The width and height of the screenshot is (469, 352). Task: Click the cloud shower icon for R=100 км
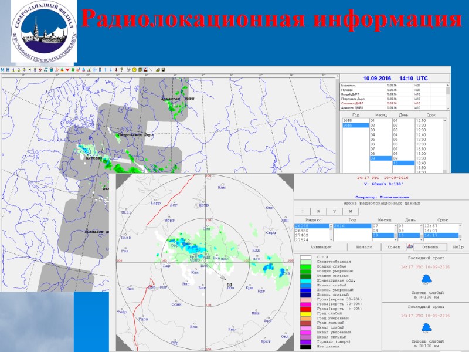coord(426,279)
